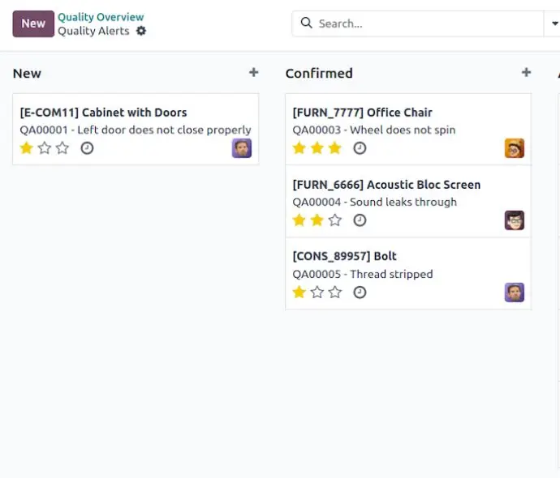Click the Search input field
Image resolution: width=560 pixels, height=478 pixels.
(429, 23)
